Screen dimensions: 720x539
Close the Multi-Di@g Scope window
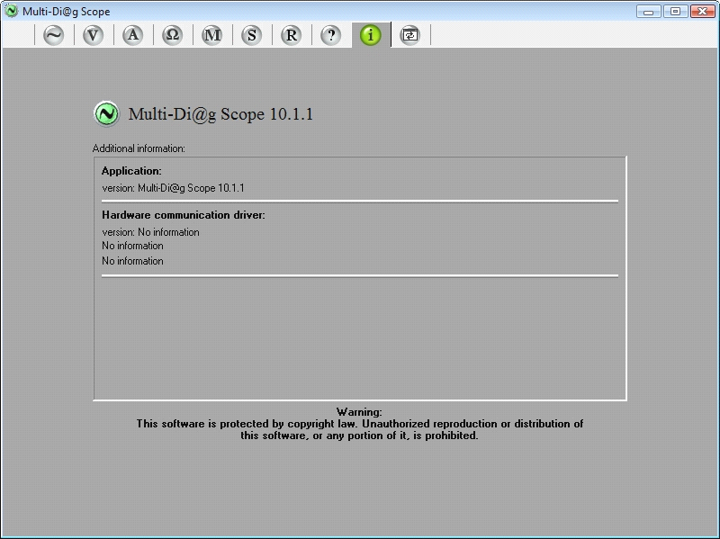coord(702,12)
